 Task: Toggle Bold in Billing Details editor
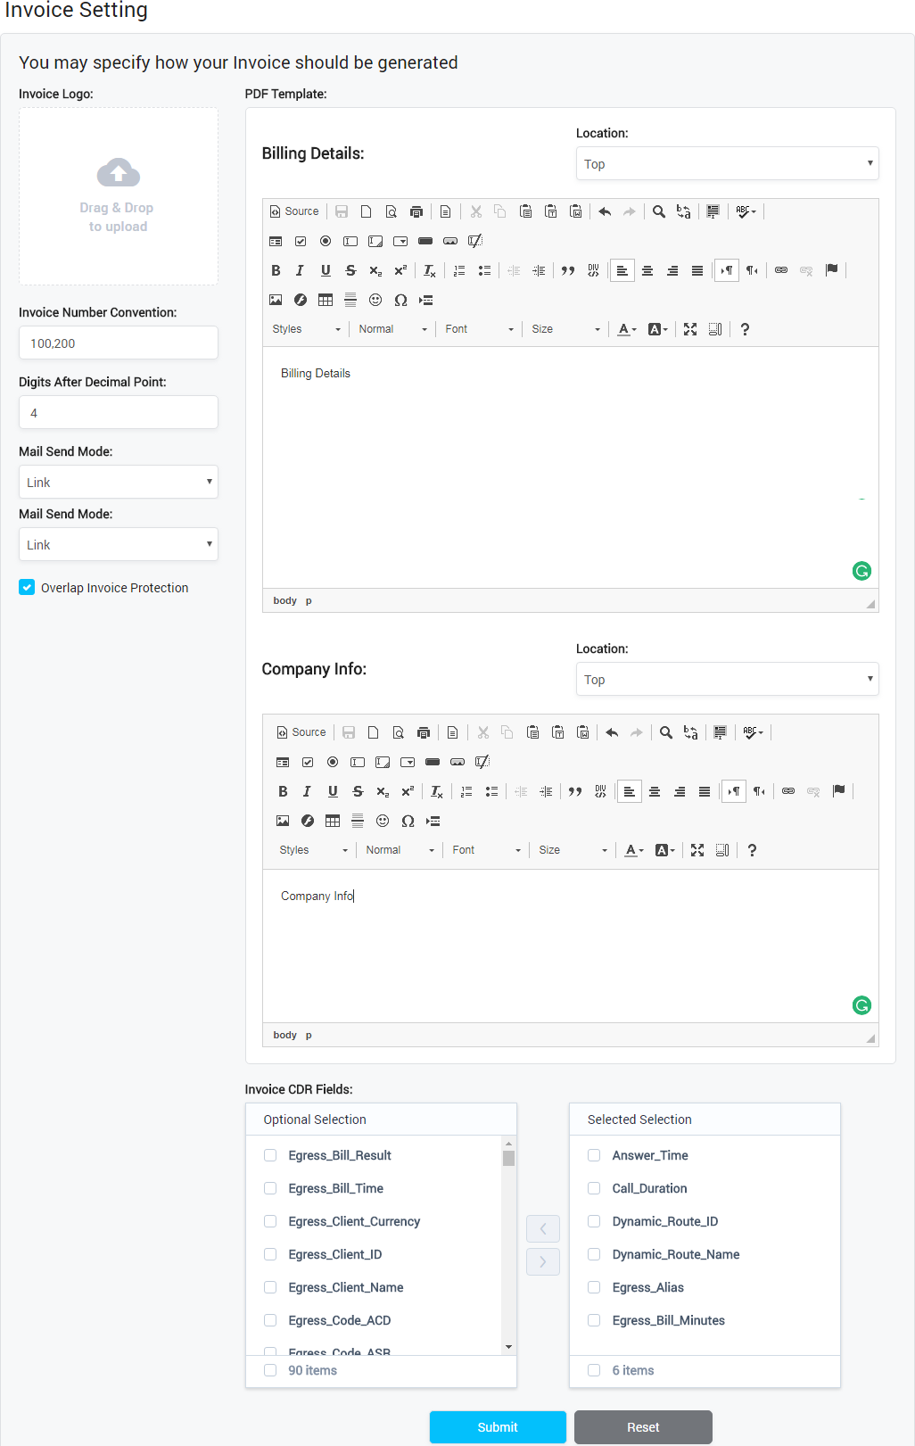tap(276, 270)
